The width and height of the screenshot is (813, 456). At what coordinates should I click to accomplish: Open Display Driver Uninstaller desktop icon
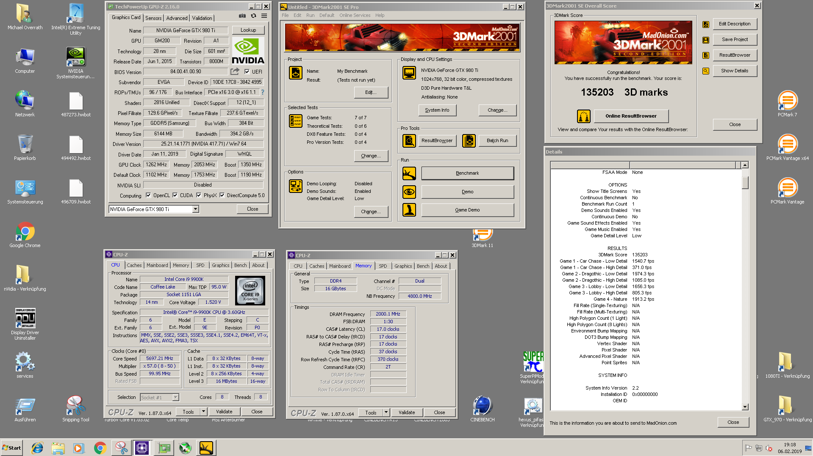point(25,324)
